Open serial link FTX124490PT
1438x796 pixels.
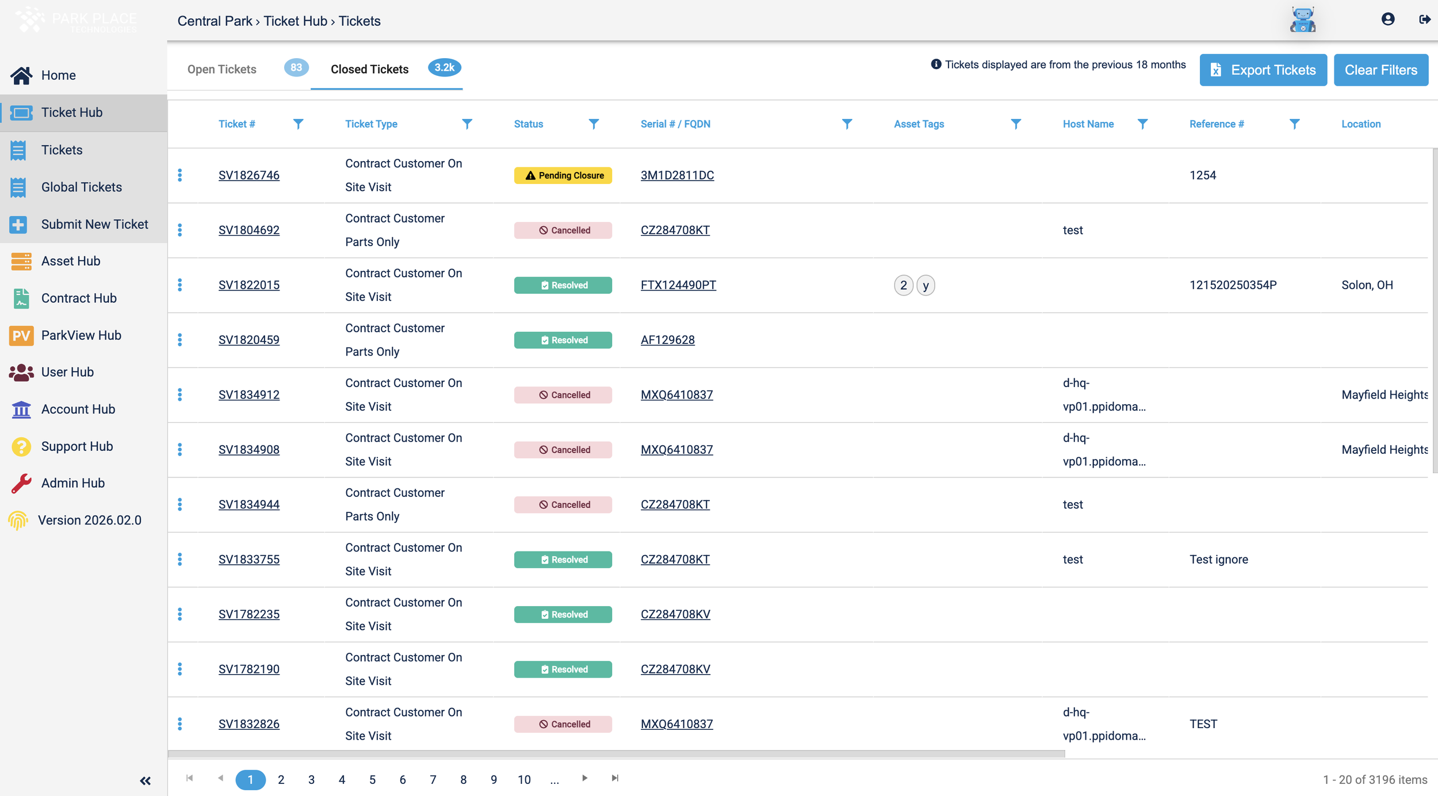tap(678, 285)
